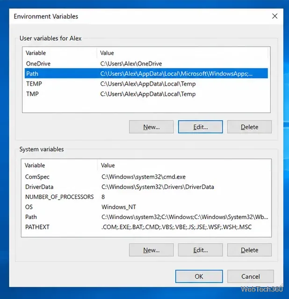The width and height of the screenshot is (289, 299).
Task: Select the system Path variable row
Action: click(146, 217)
